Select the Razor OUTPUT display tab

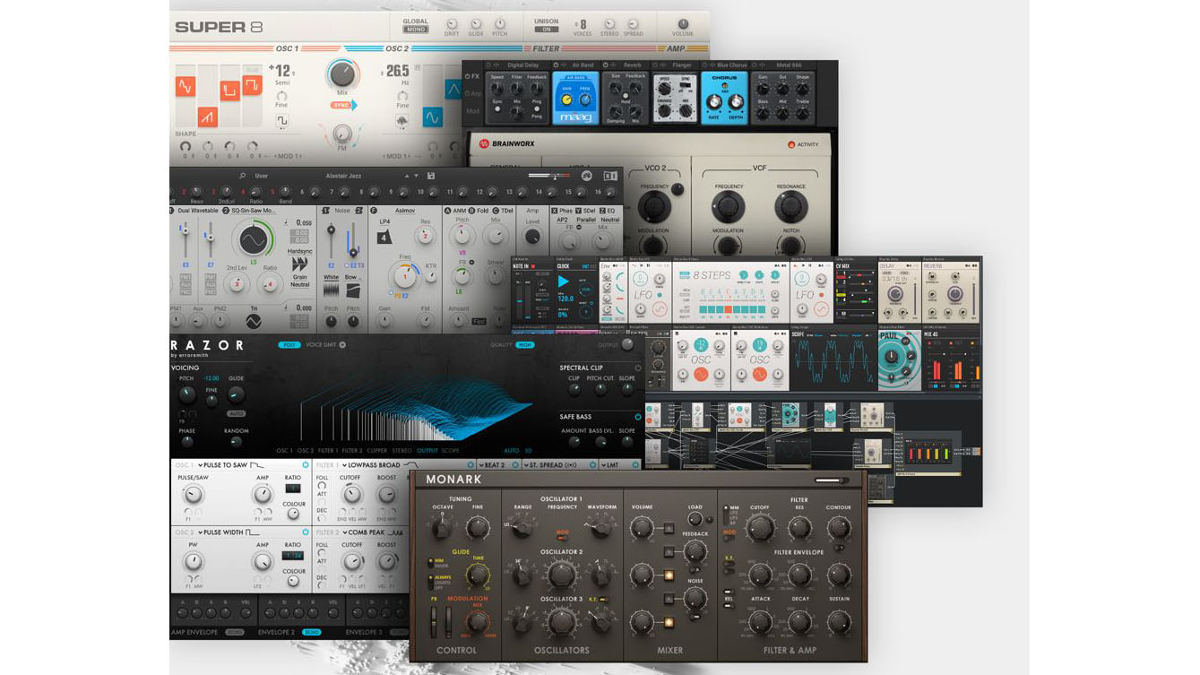[427, 451]
